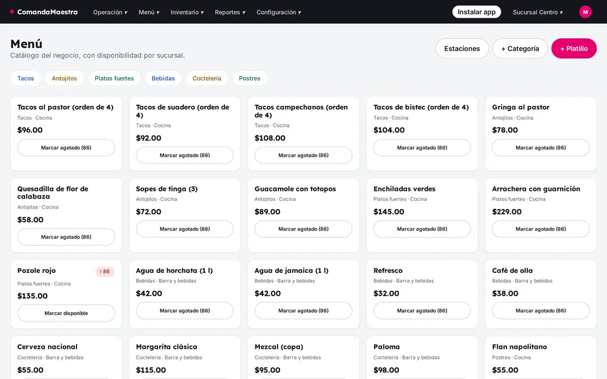Expand the Configuración menu
Image resolution: width=607 pixels, height=379 pixels.
click(279, 13)
